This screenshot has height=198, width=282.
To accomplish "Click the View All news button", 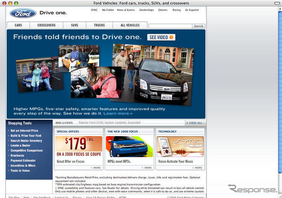I will 195,123.
